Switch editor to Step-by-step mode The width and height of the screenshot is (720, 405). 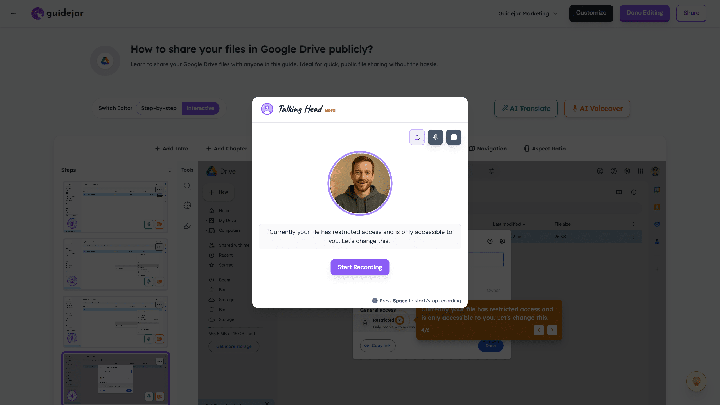click(159, 108)
